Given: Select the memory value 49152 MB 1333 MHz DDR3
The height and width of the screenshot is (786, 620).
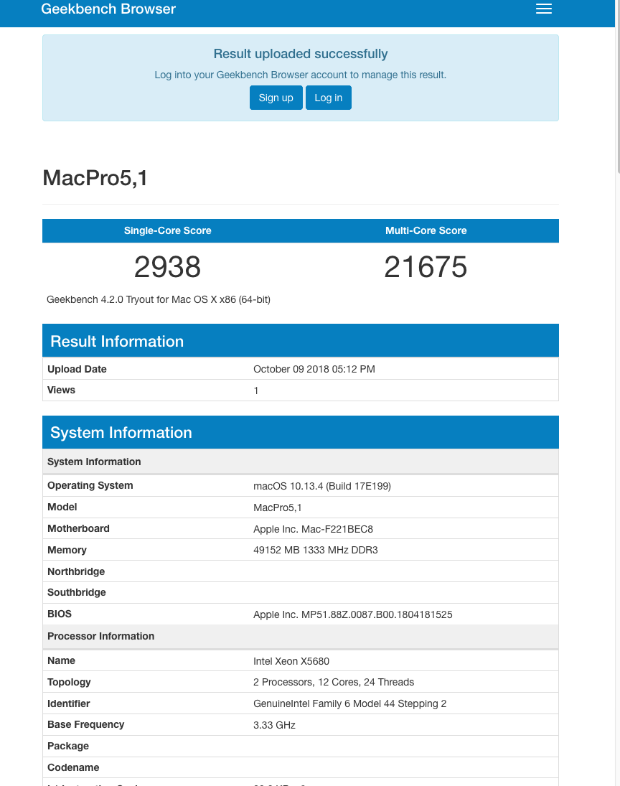Looking at the screenshot, I should point(315,550).
